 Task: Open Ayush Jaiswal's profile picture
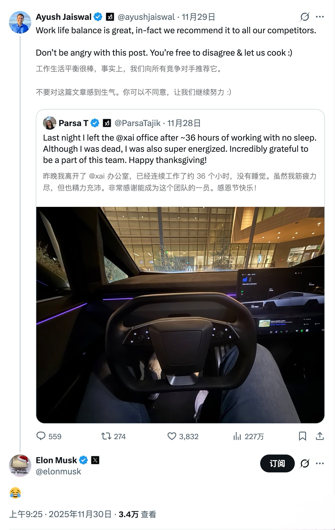pos(20,22)
